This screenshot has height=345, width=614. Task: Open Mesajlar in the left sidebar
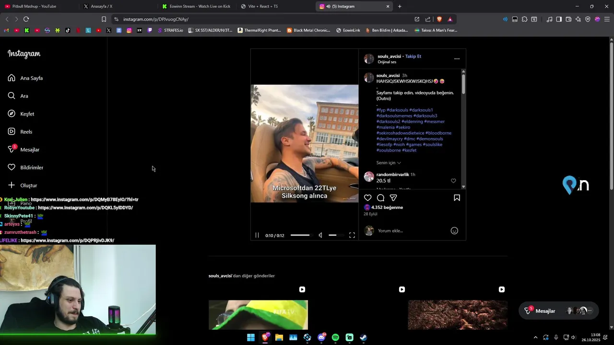click(x=24, y=149)
